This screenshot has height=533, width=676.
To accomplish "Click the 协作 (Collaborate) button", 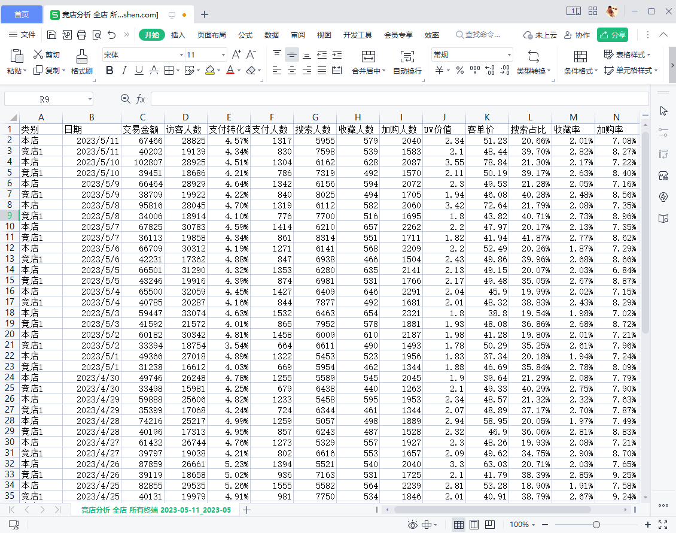I will click(577, 35).
